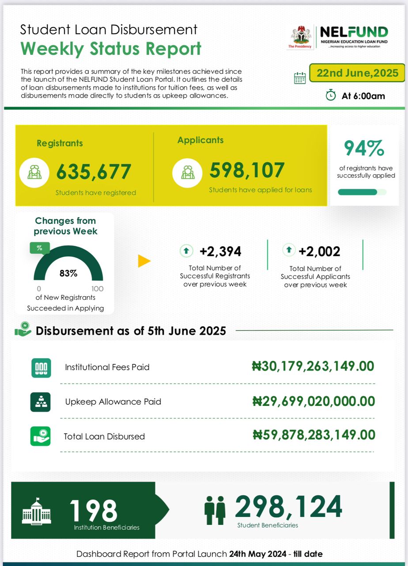Click the calendar icon beside the date
The height and width of the screenshot is (566, 408).
[x=300, y=78]
